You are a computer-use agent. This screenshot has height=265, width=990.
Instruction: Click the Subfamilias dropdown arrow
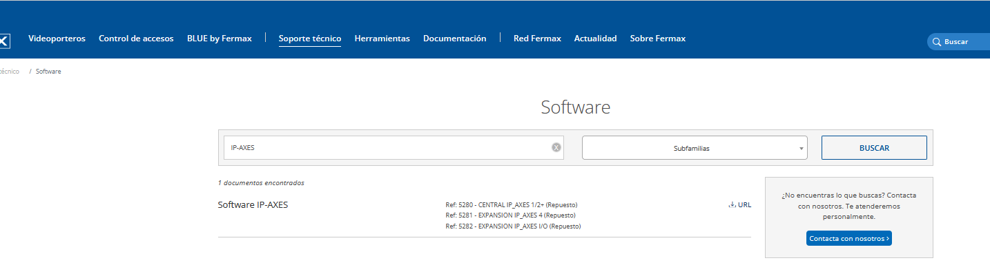coord(801,149)
